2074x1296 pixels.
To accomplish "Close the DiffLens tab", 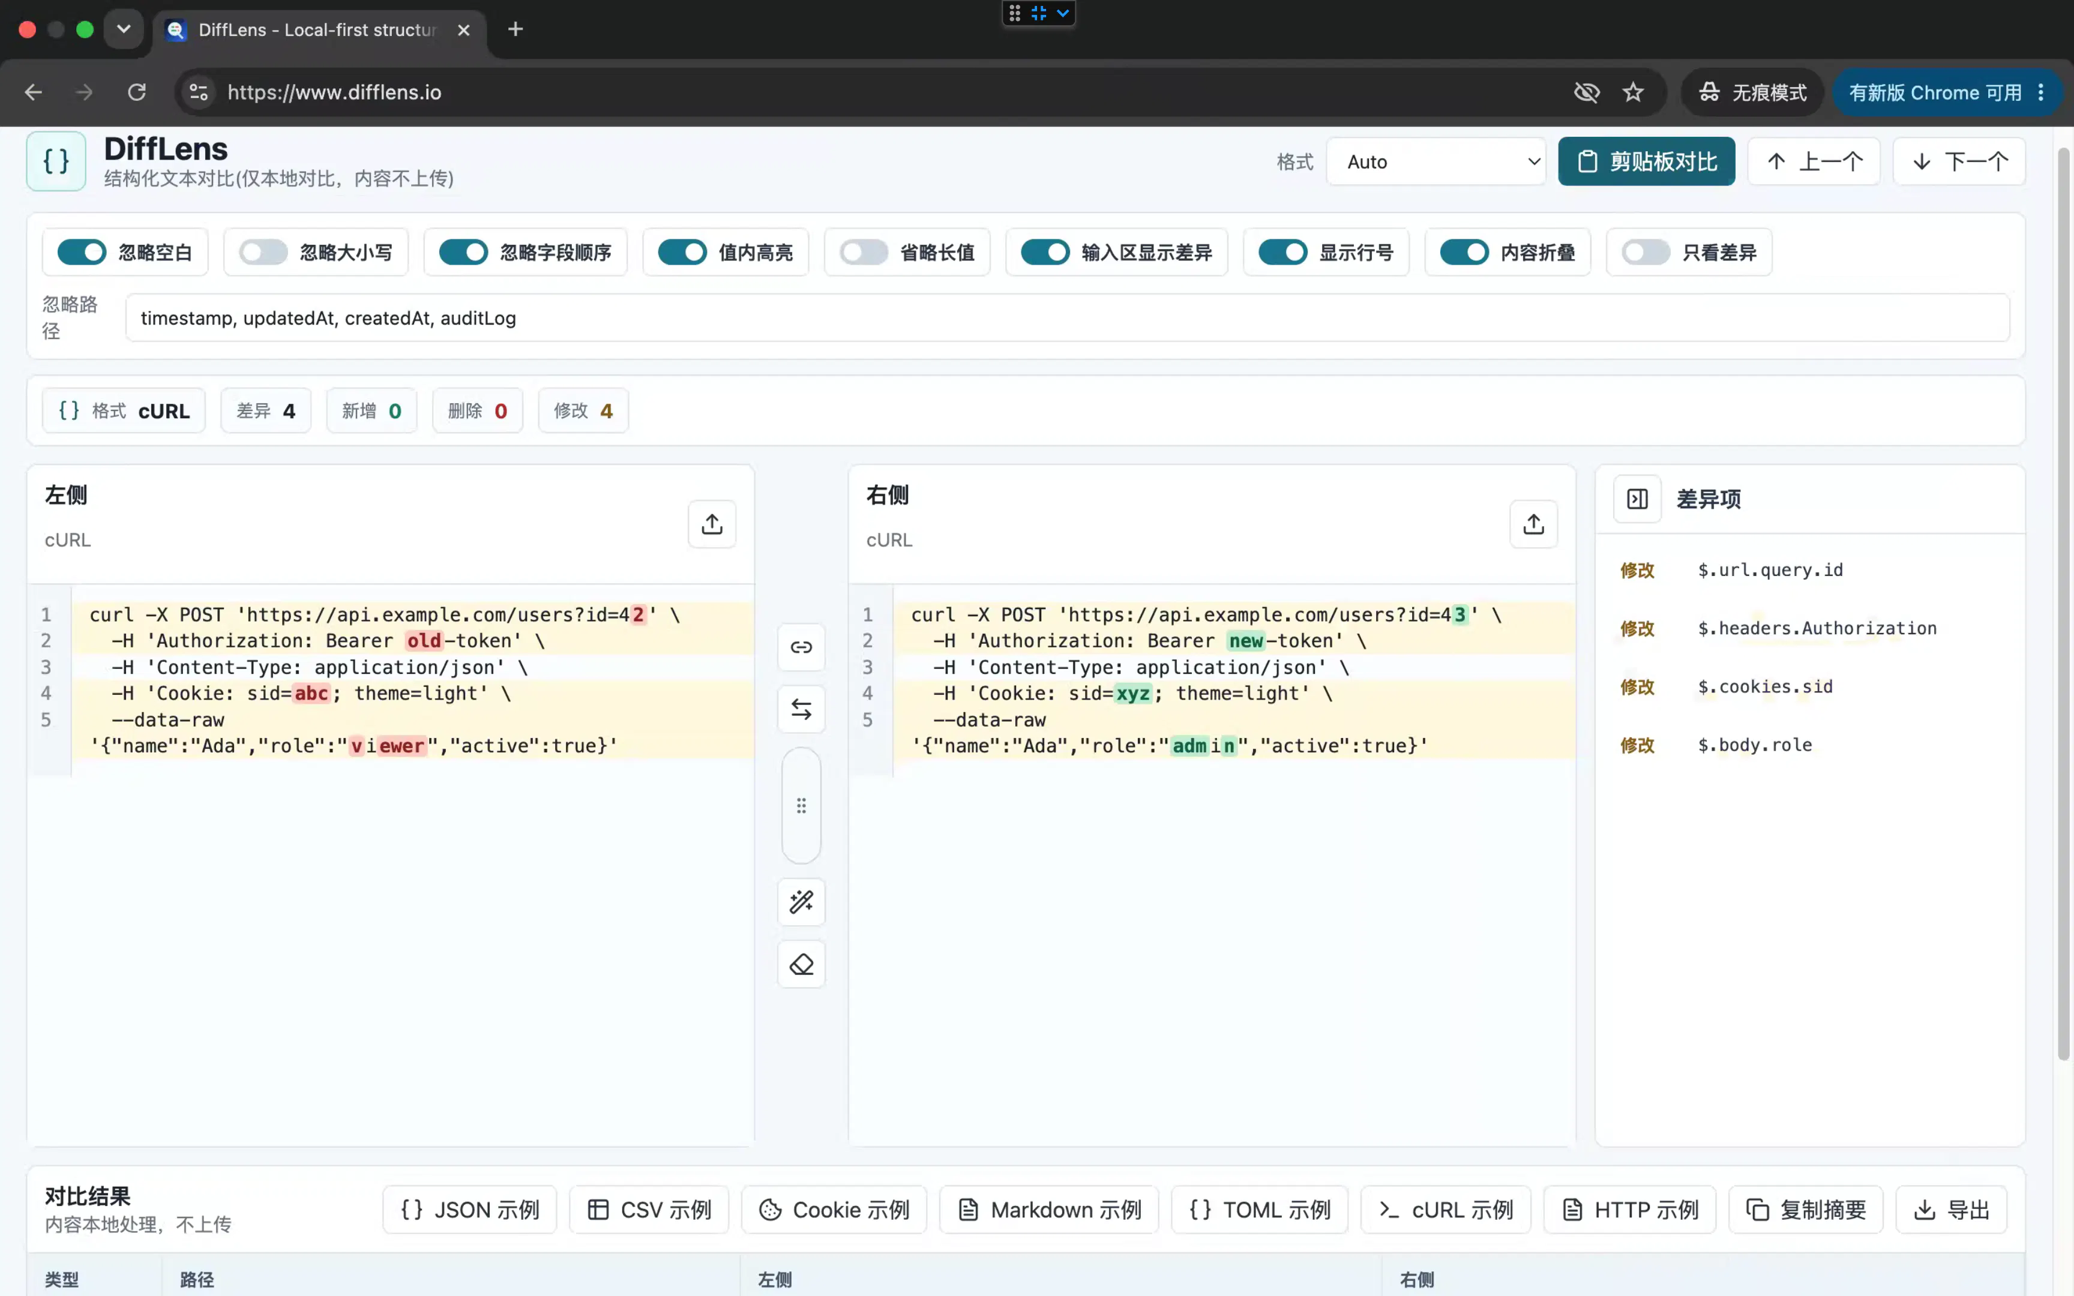I will 464,30.
